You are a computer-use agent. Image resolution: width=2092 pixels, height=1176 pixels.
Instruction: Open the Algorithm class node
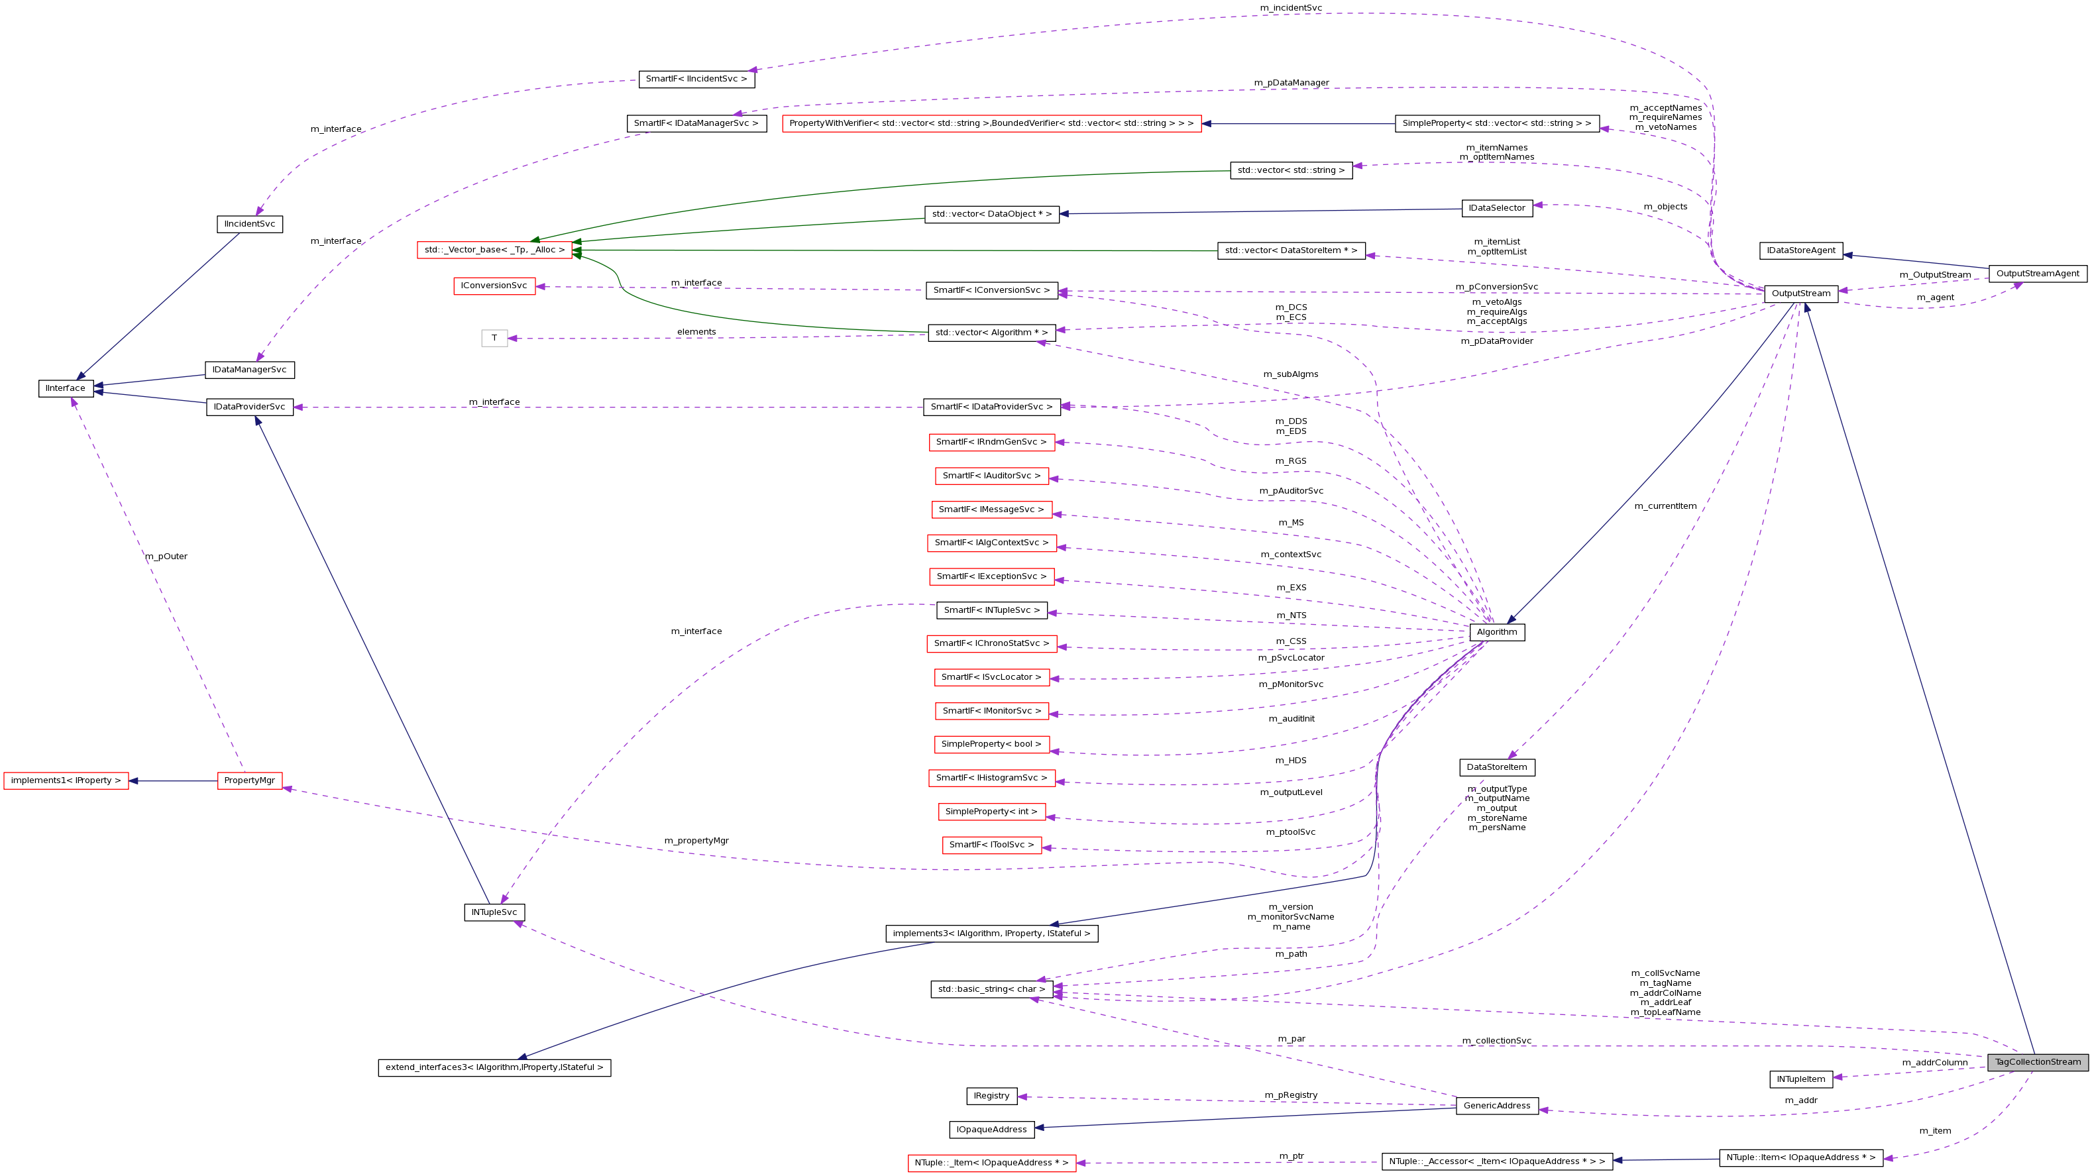tap(1497, 632)
